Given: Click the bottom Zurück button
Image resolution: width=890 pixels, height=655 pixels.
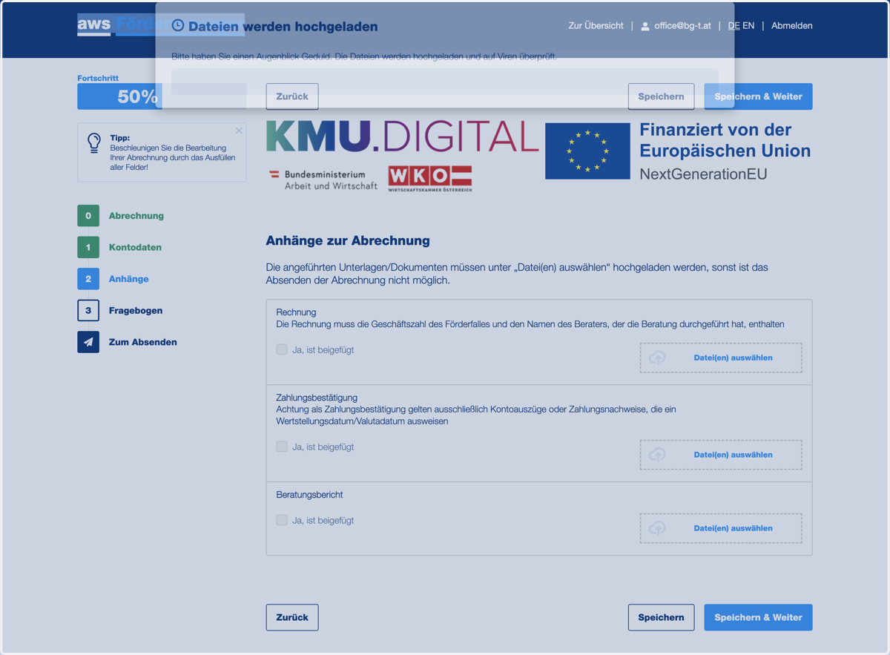Looking at the screenshot, I should coord(292,617).
